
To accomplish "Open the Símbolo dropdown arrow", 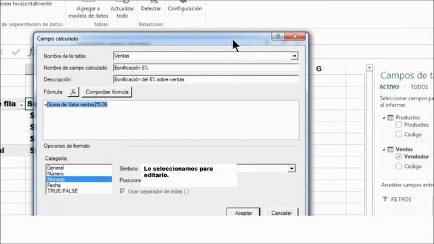I will click(x=292, y=169).
